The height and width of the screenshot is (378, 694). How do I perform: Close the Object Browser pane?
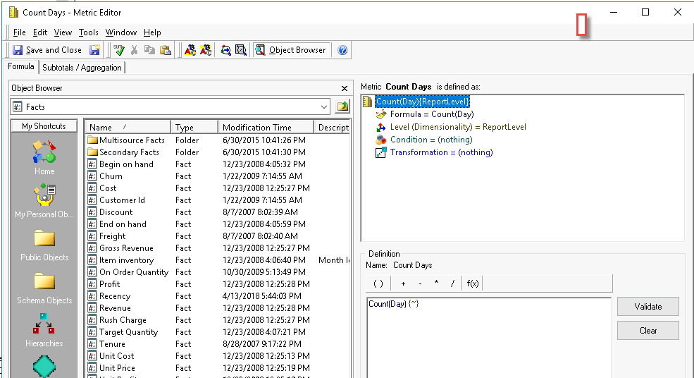pos(345,88)
